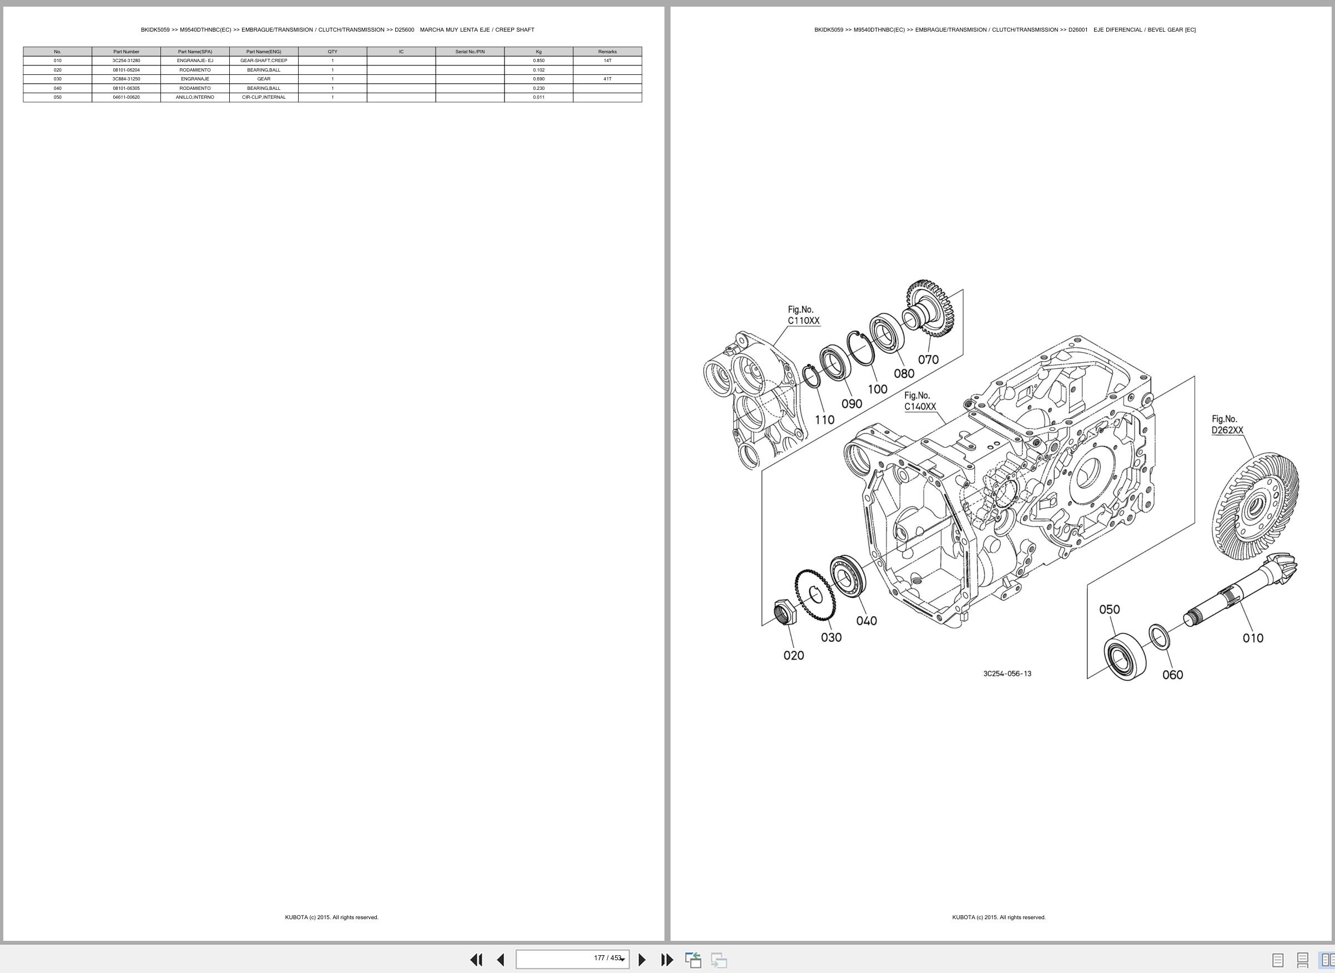Screen dimensions: 1335x973
Task: Click callout number 040 in diagram
Action: click(x=867, y=621)
